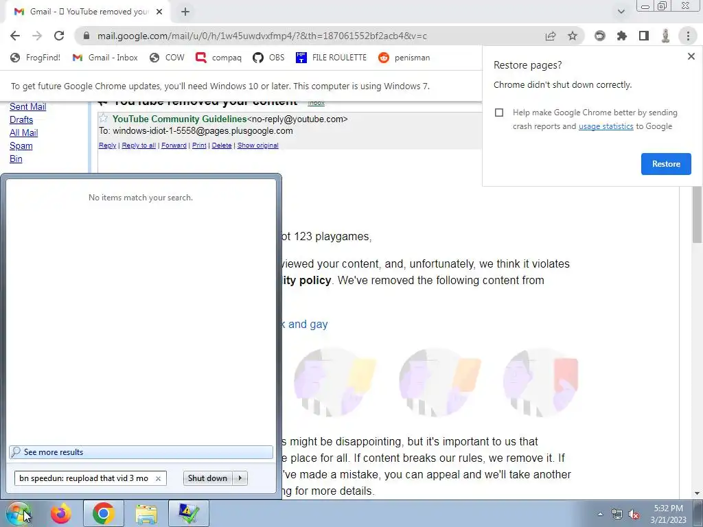Open the Bin folder

16,159
